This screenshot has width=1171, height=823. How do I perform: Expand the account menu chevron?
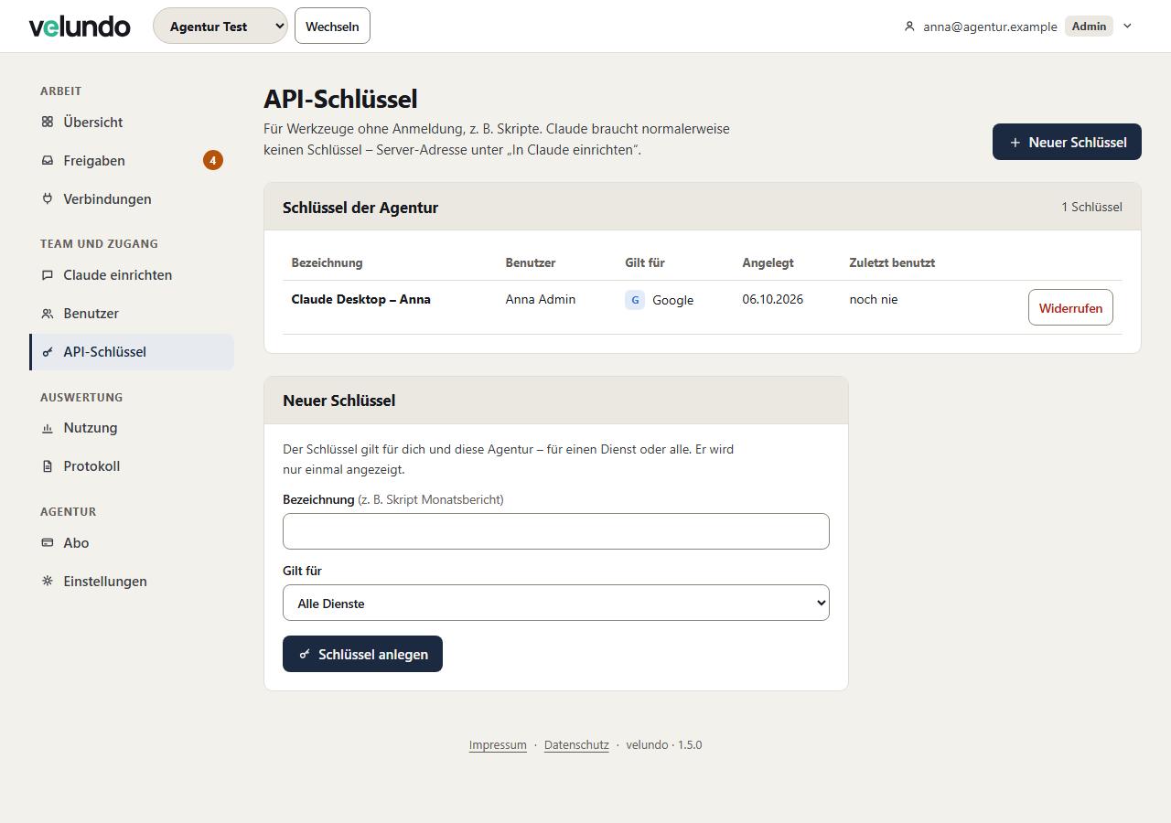(1127, 27)
